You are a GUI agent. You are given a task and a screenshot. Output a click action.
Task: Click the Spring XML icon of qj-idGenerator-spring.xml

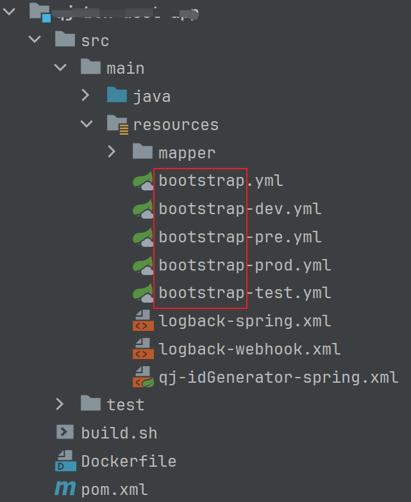tap(142, 377)
